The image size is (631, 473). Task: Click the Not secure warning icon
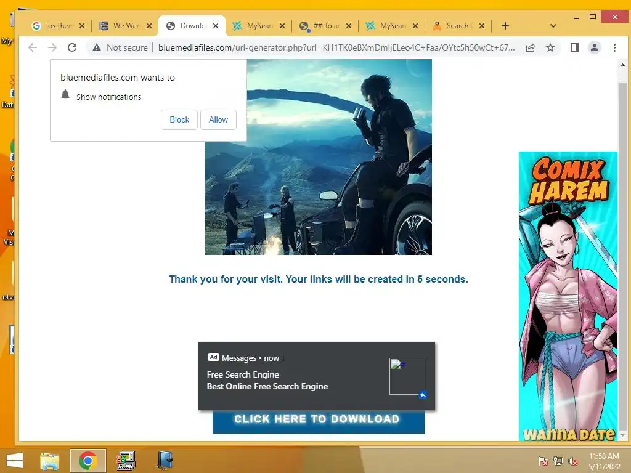pos(97,47)
